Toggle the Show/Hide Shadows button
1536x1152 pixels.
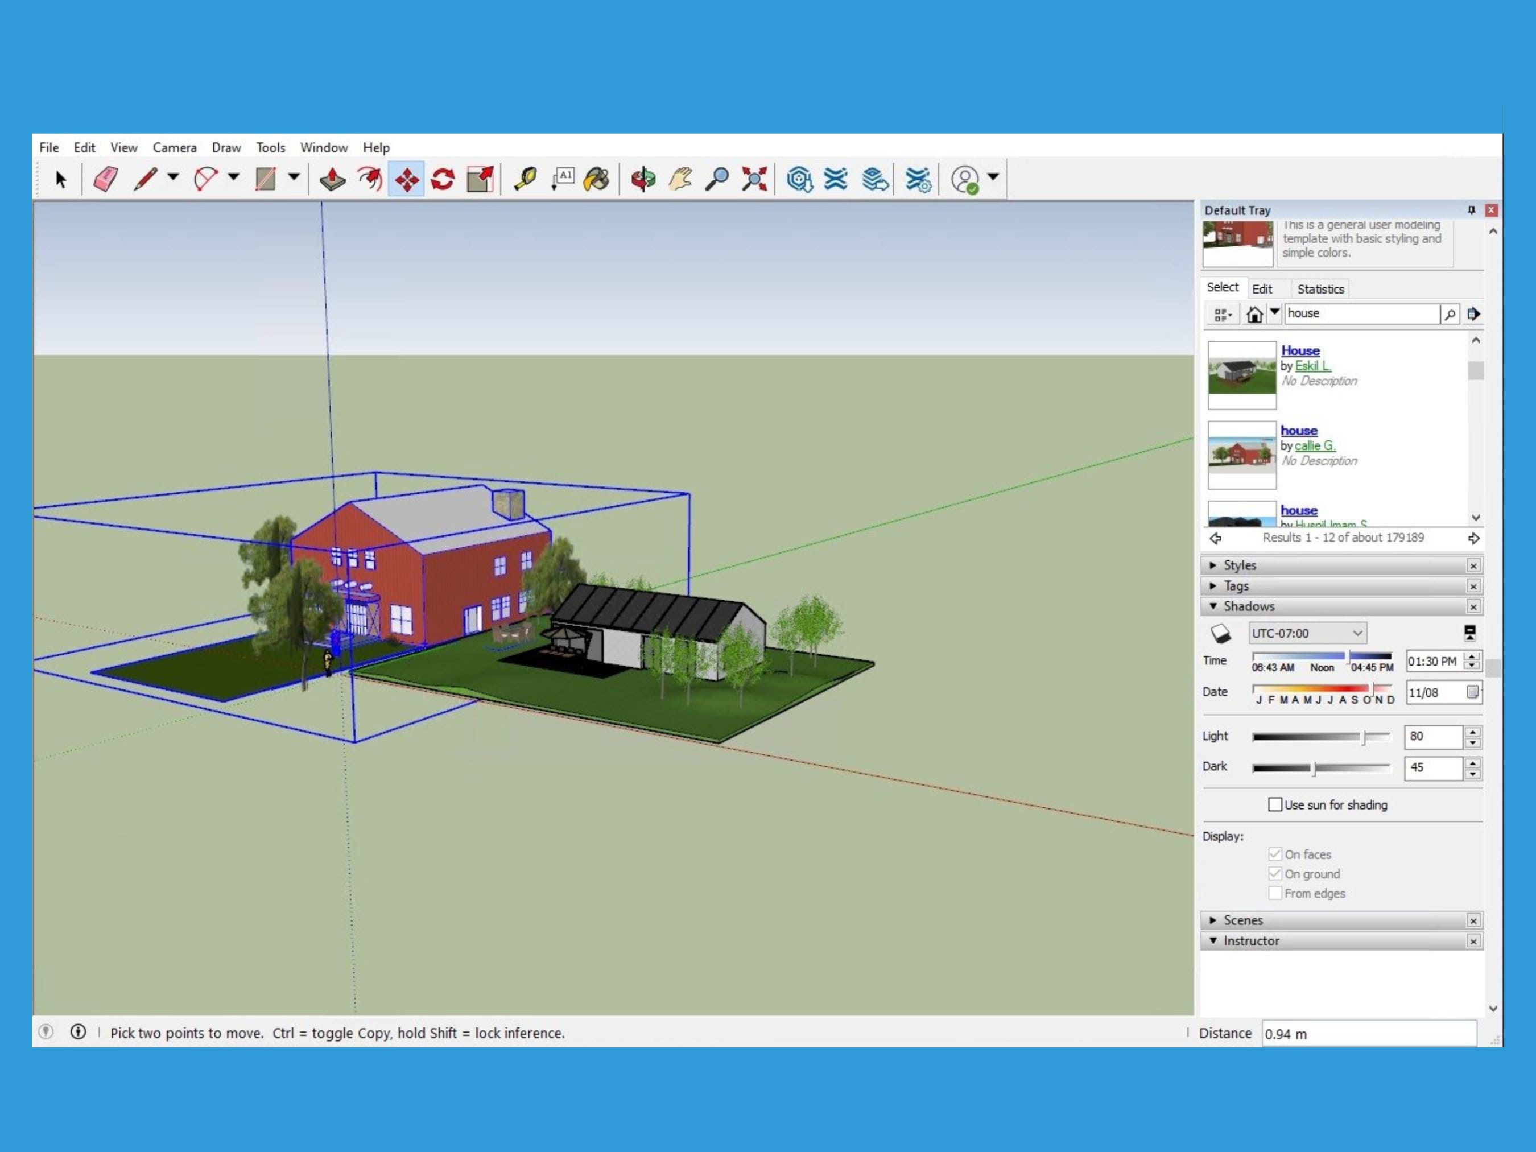(1221, 633)
